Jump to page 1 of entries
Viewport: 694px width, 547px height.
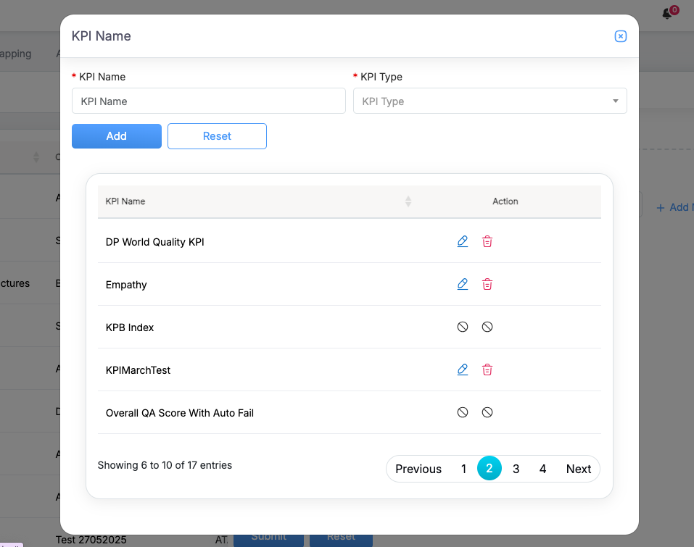tap(463, 469)
